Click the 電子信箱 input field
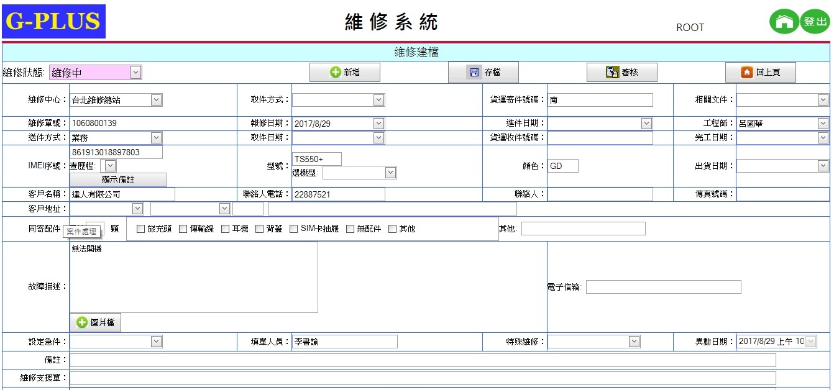Image resolution: width=834 pixels, height=390 pixels. coord(664,287)
